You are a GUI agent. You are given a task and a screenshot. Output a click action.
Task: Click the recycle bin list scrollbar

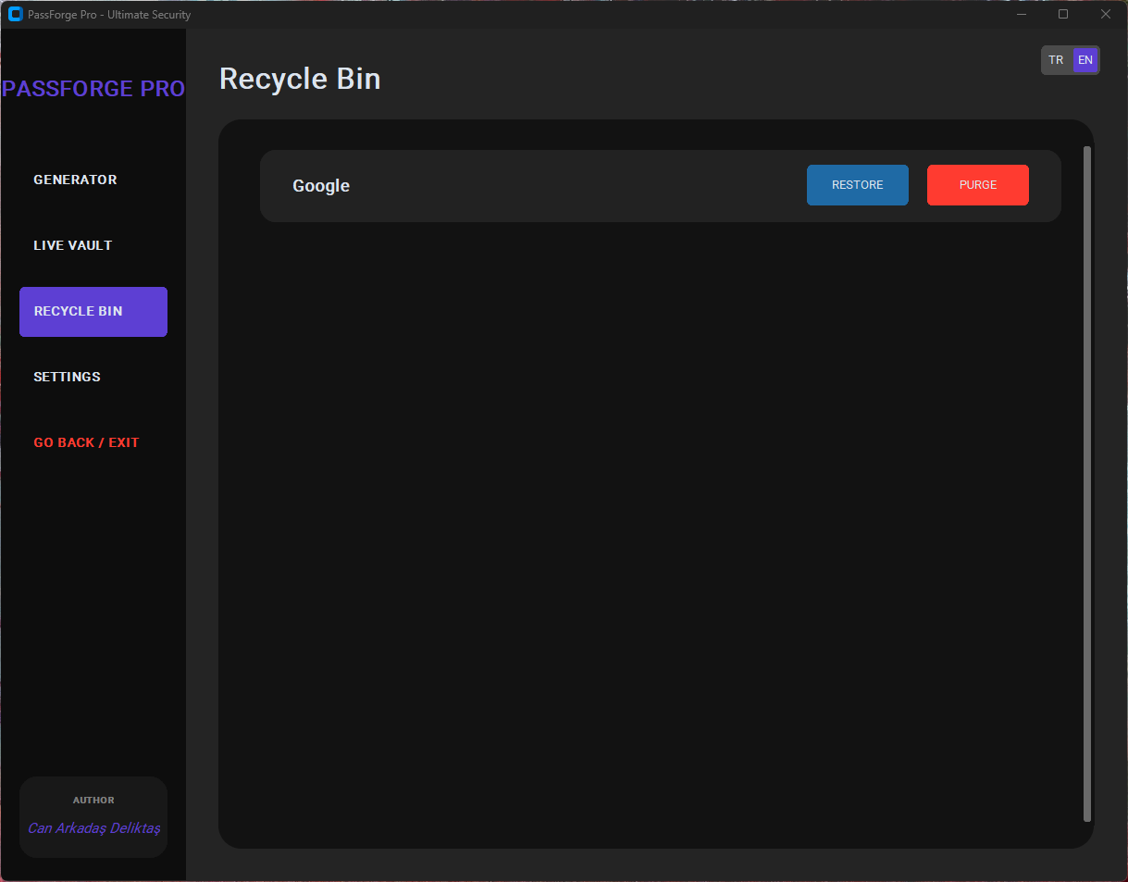[x=1085, y=481]
